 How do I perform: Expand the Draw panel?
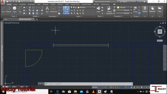point(14,16)
